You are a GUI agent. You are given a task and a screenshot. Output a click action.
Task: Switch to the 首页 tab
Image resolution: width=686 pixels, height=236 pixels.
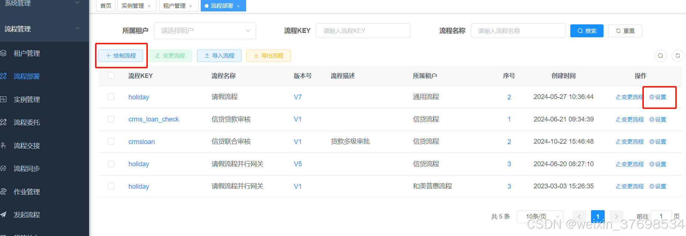tap(106, 6)
